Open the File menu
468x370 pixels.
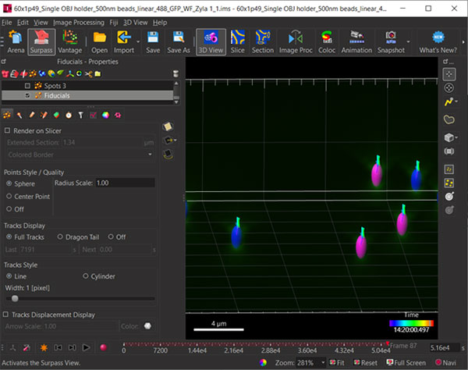(x=6, y=23)
